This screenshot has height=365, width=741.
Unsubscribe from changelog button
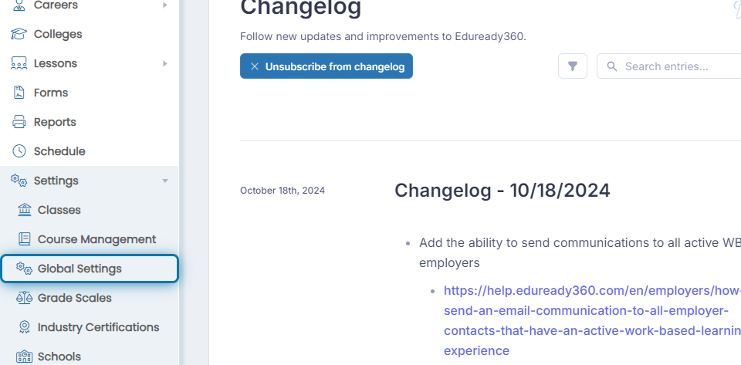326,66
